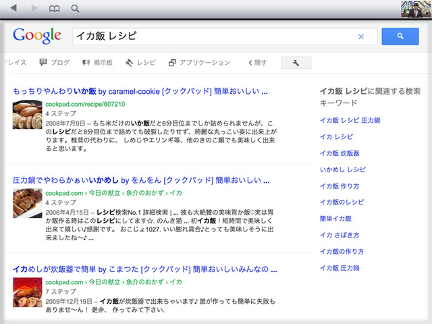The image size is (432, 324).
Task: Click related keyword イカ飯 炊飯器
Action: (x=340, y=153)
